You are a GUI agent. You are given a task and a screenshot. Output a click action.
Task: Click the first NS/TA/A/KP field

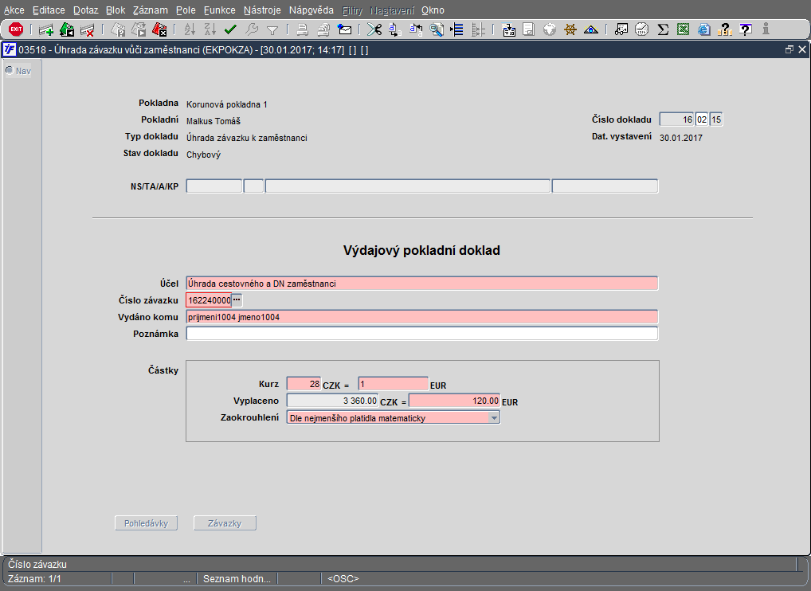(214, 186)
